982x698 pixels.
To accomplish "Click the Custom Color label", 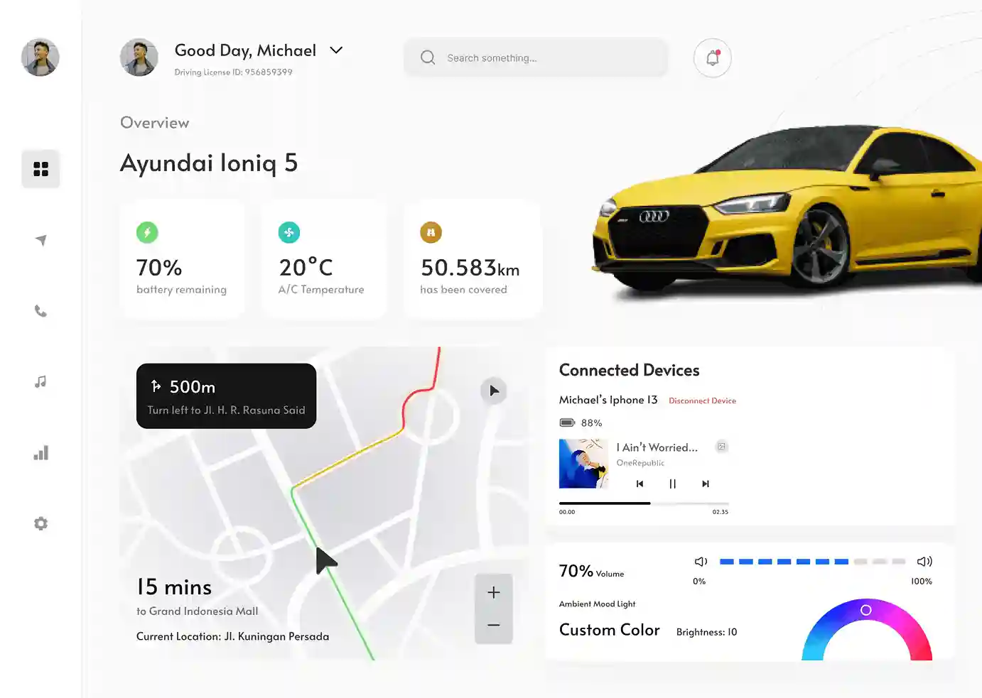I will point(610,630).
